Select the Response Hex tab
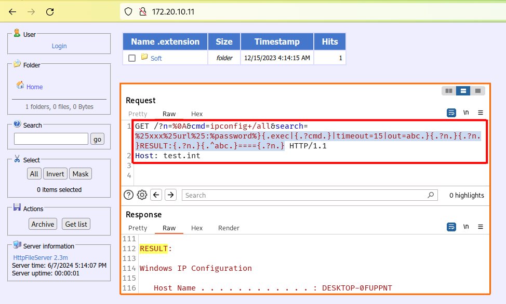Screen dimensions: 506x304 click(197, 228)
